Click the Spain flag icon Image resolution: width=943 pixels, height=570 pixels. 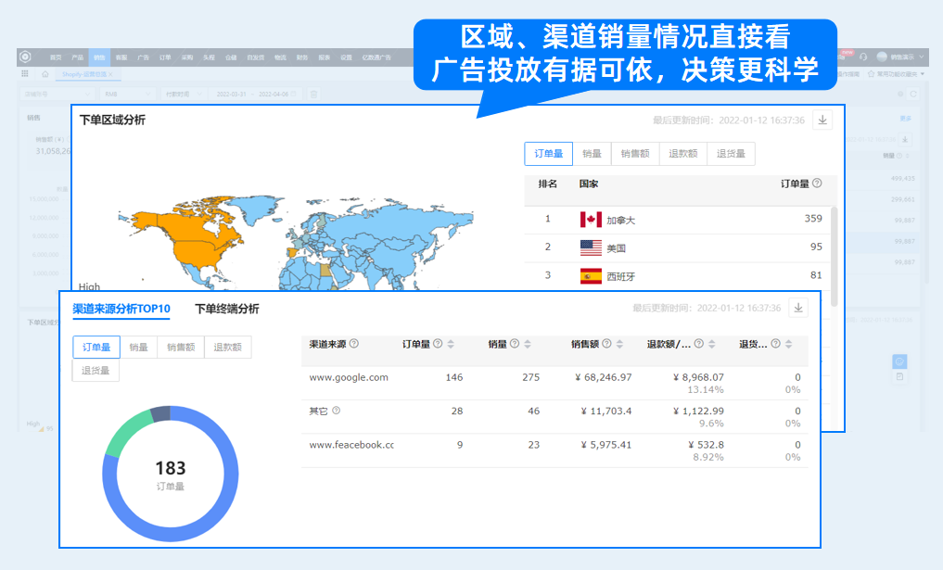pos(591,276)
